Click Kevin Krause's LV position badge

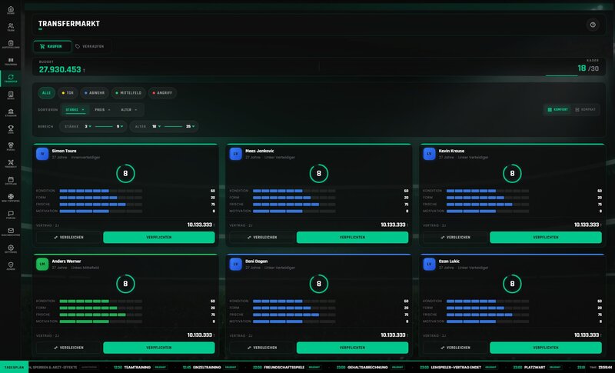pyautogui.click(x=429, y=154)
